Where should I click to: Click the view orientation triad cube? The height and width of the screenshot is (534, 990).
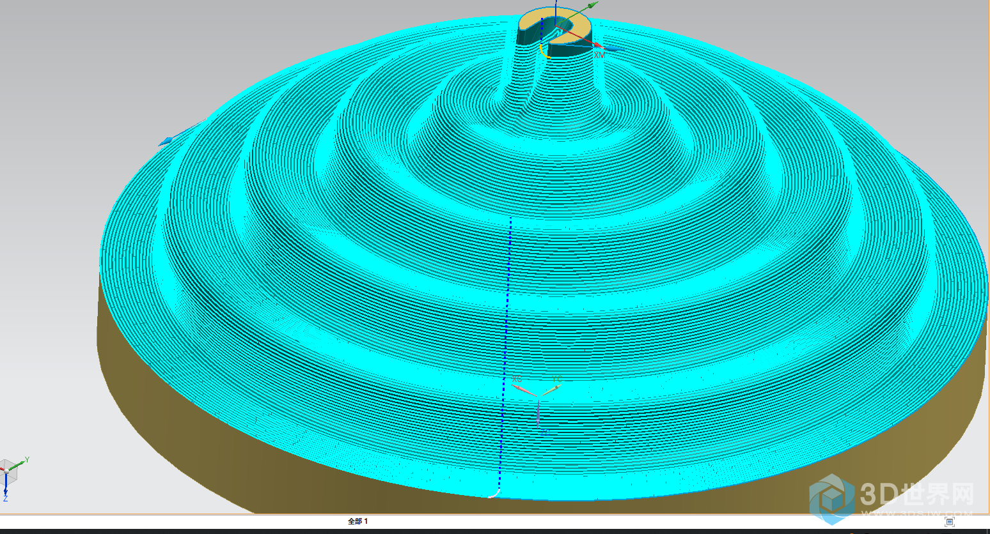[x=9, y=471]
